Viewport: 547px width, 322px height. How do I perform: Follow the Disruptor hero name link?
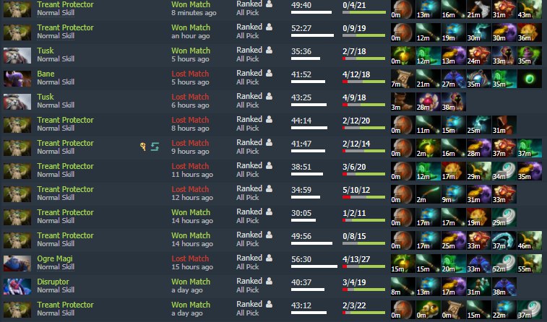pyautogui.click(x=53, y=282)
